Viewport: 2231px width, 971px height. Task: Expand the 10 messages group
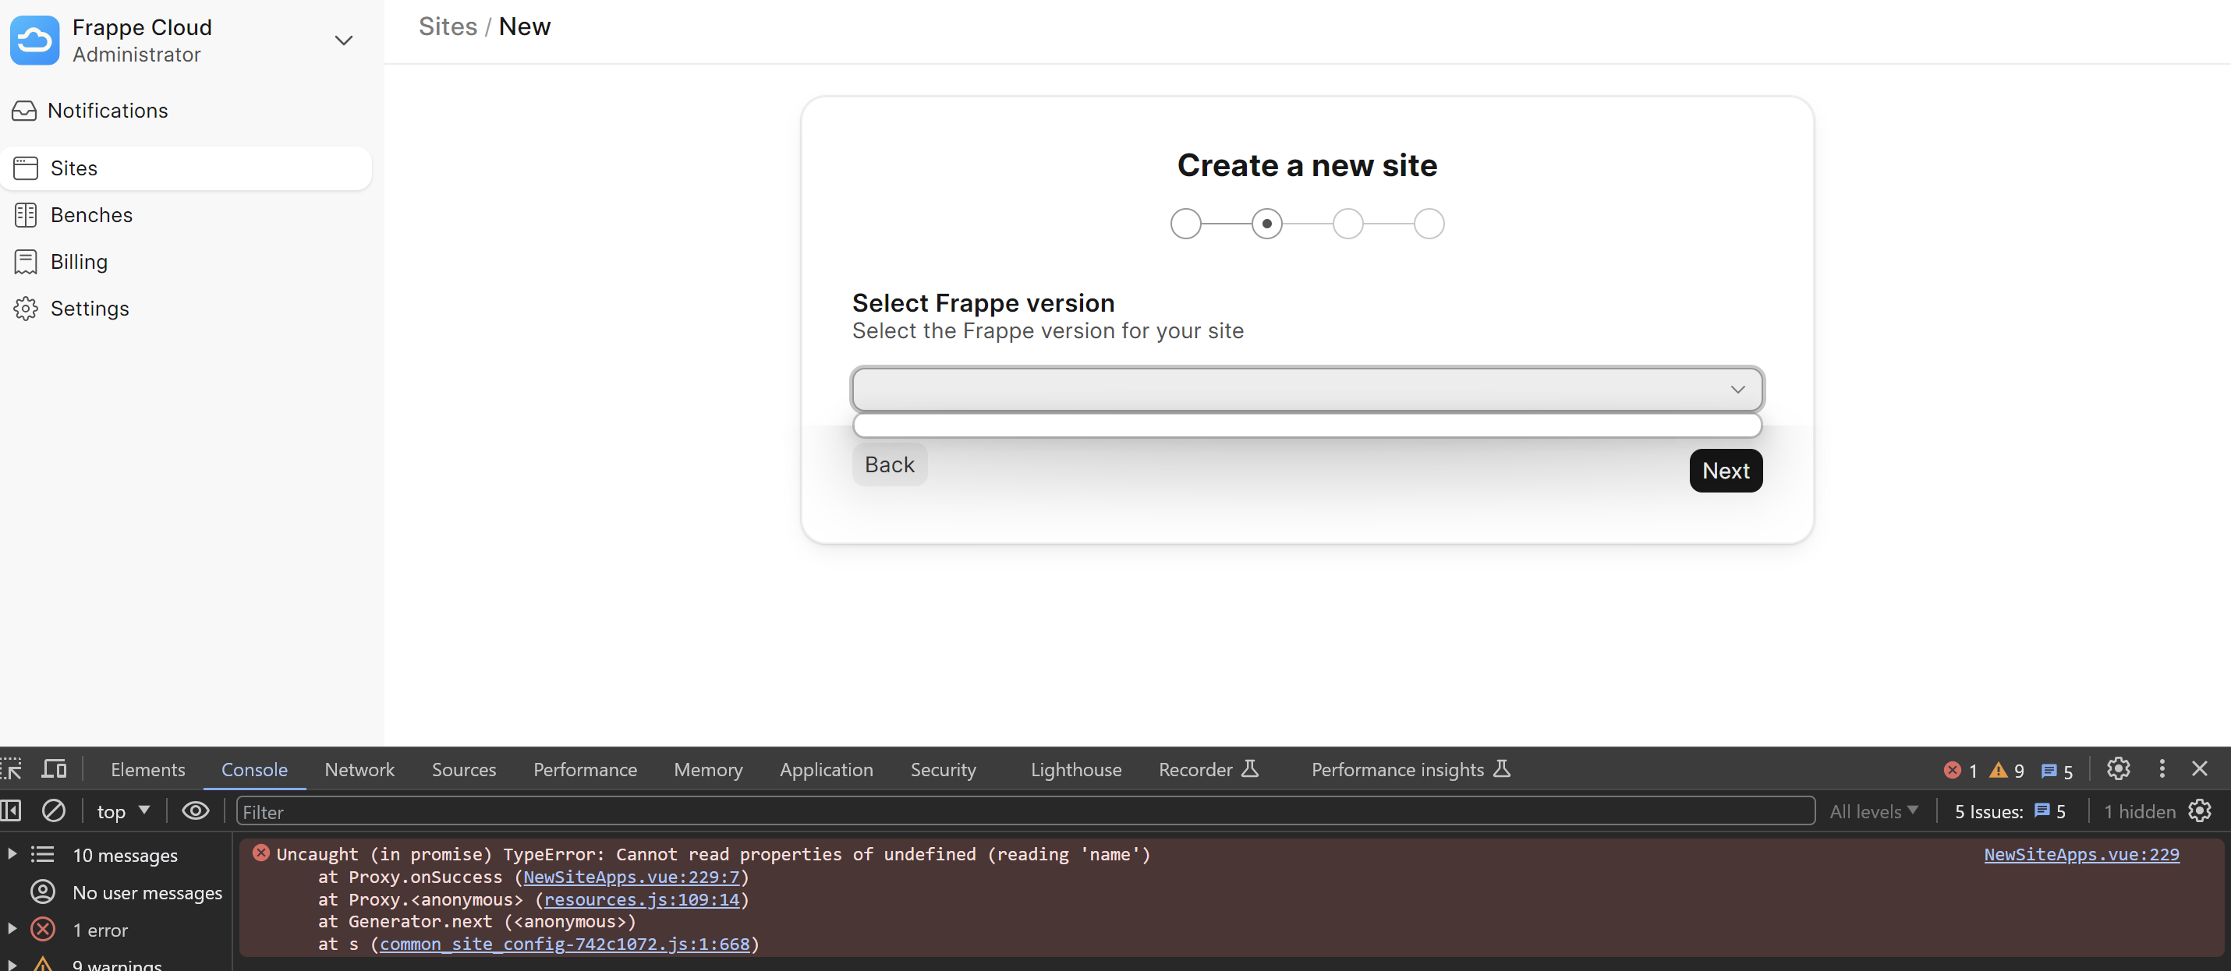tap(12, 854)
